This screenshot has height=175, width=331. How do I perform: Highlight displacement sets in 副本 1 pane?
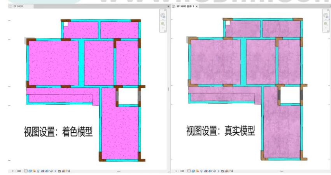tap(231, 171)
